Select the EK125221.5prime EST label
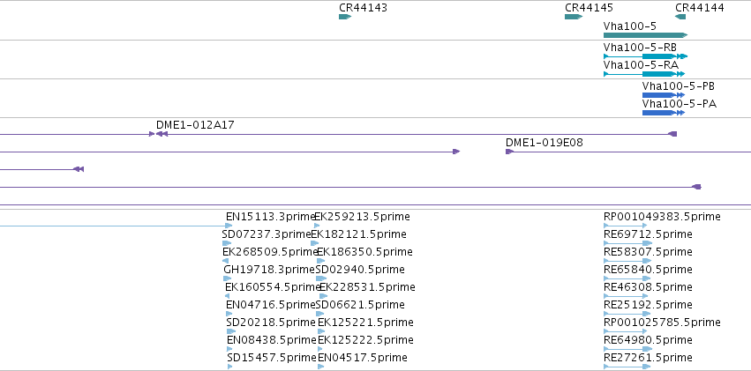Viewport: 751px width, 371px height. [365, 323]
